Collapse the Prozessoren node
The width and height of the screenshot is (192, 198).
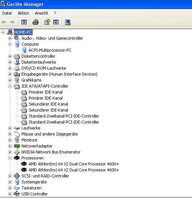click(10, 158)
